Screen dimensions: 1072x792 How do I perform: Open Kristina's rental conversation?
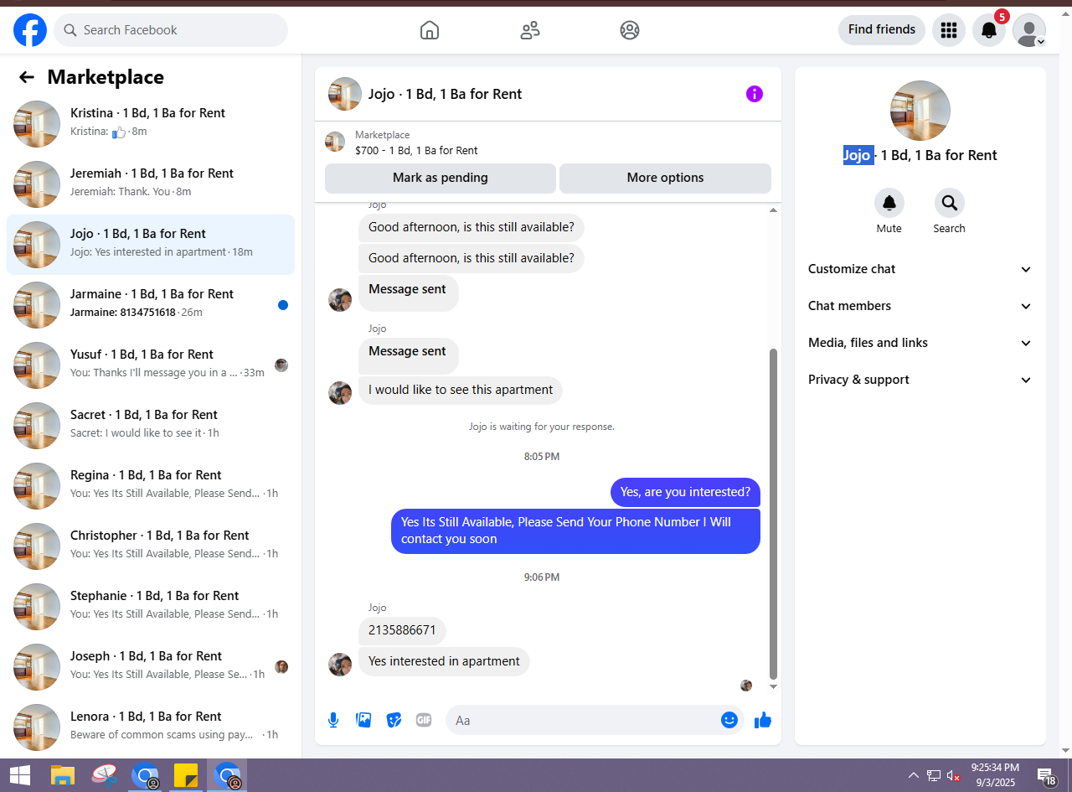click(x=151, y=124)
